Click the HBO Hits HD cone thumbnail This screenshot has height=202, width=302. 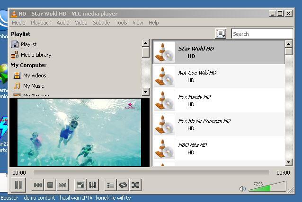(164, 149)
